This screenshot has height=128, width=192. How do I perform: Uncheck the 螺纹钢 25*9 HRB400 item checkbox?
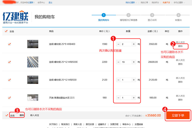click(x=9, y=44)
